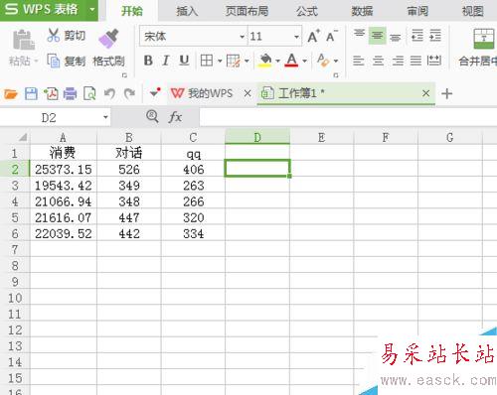The width and height of the screenshot is (497, 395).
Task: Decrease indent icon
Action: click(x=417, y=35)
